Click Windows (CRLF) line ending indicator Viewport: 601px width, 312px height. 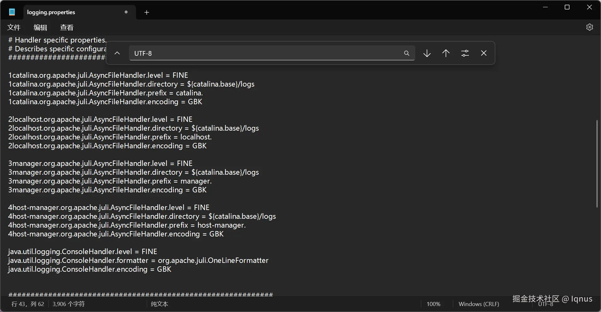479,304
